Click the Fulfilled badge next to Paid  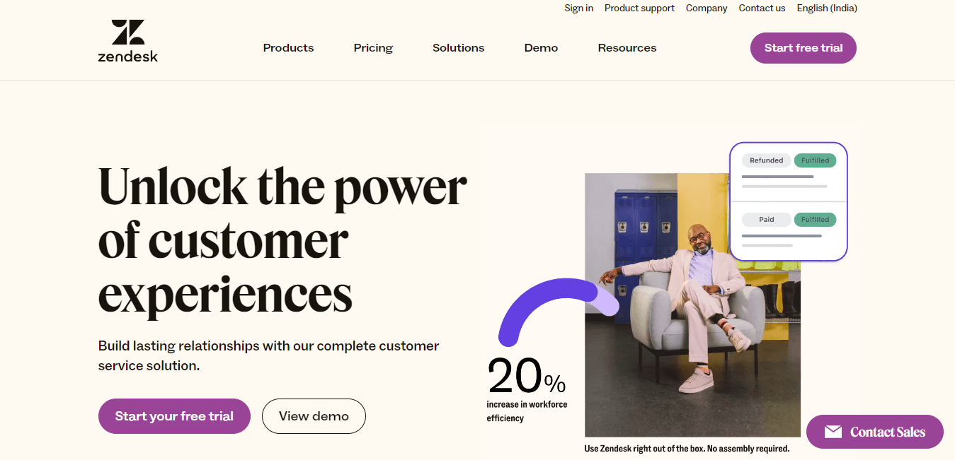click(x=815, y=219)
